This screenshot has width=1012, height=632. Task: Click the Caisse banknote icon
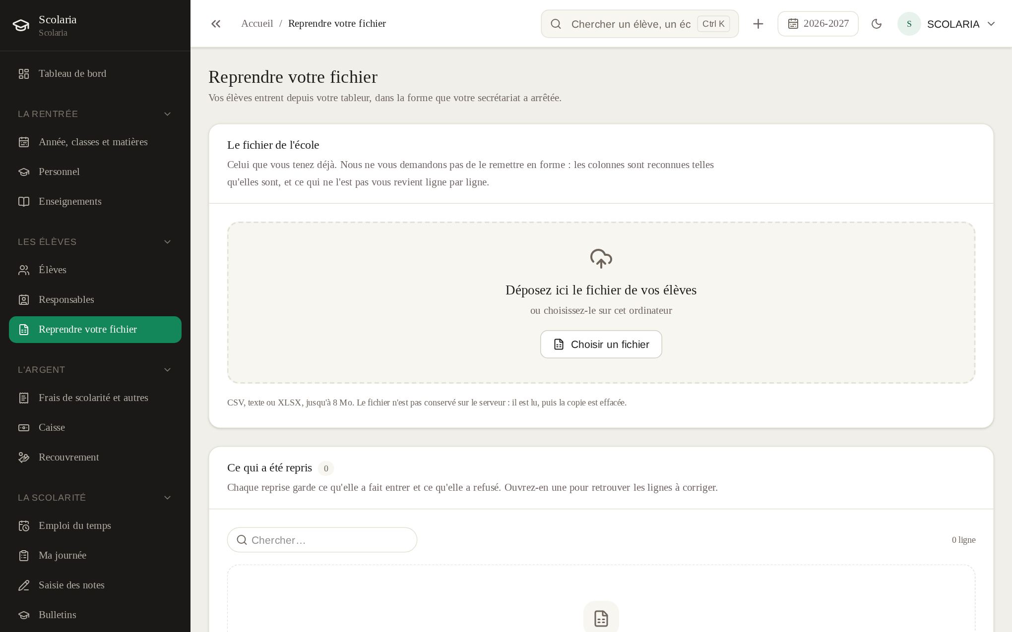tap(24, 428)
